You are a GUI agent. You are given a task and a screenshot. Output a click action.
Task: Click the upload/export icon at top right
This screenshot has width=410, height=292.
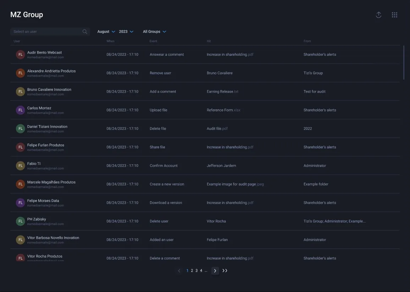coord(378,15)
